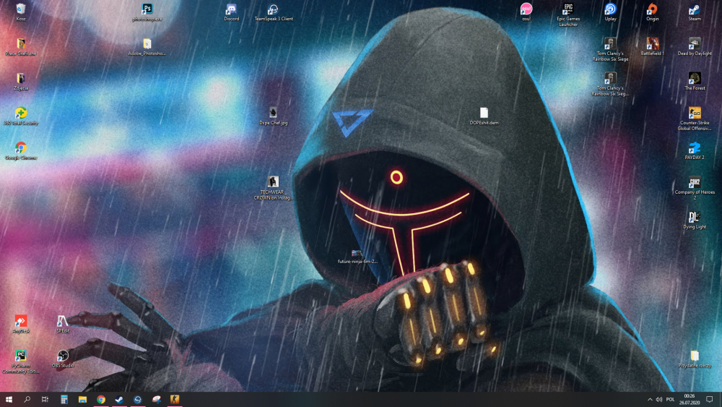This screenshot has height=407, width=722.
Task: Open the OBS Studio shortcut
Action: click(63, 359)
